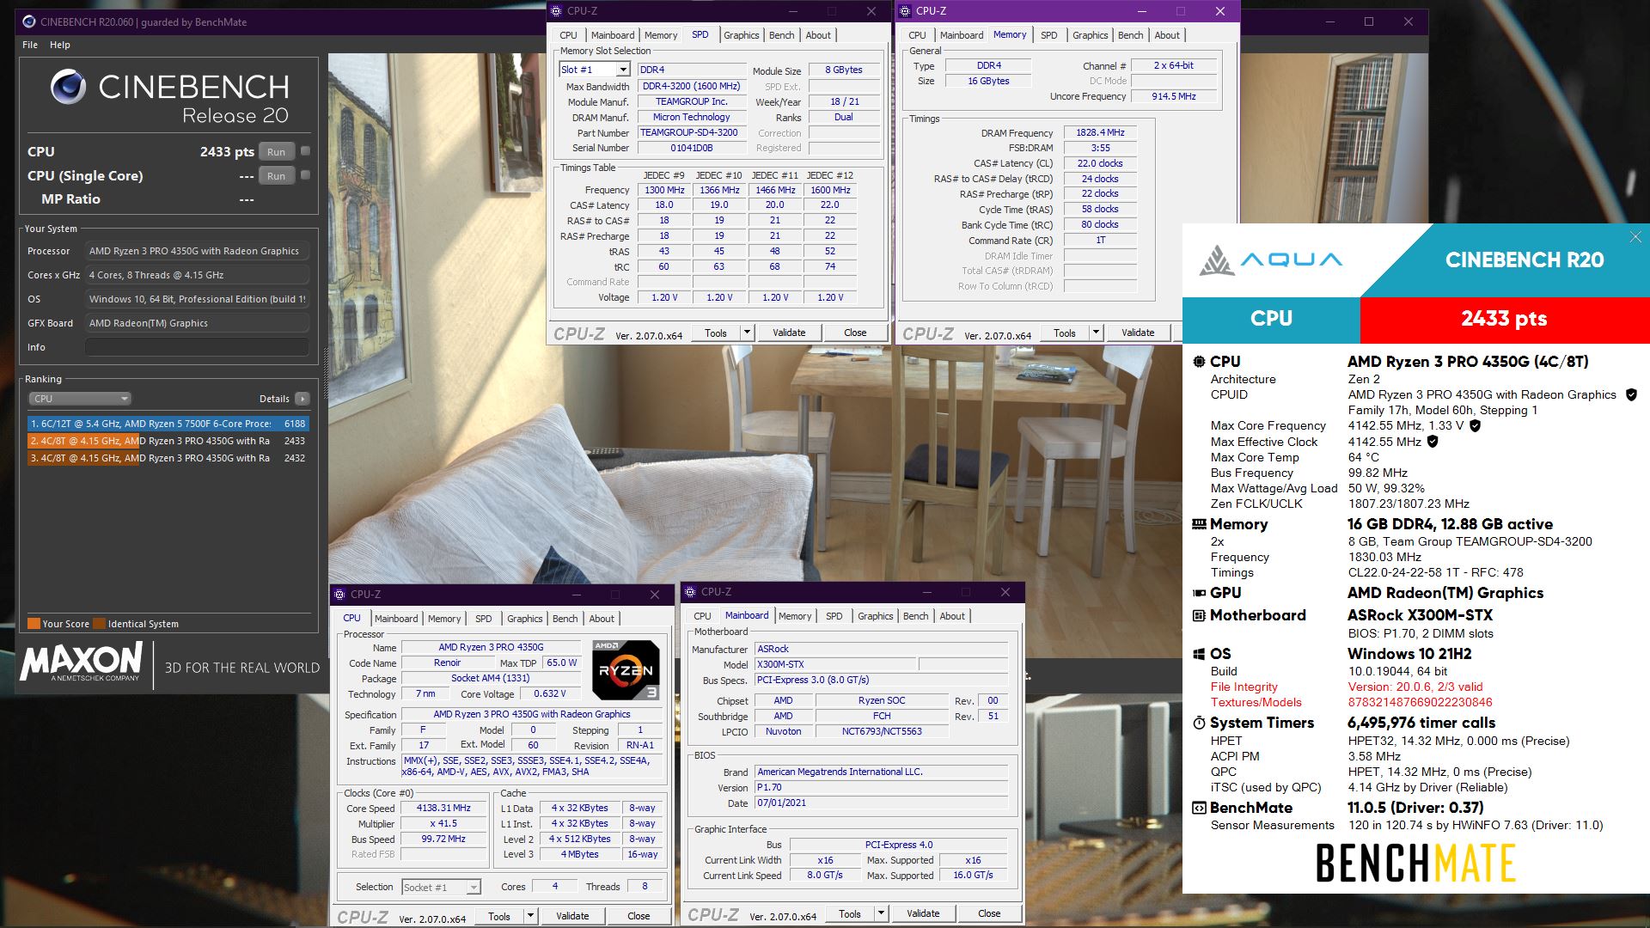Open Tools dropdown arrow in Mainboard window
The height and width of the screenshot is (928, 1650).
click(881, 913)
